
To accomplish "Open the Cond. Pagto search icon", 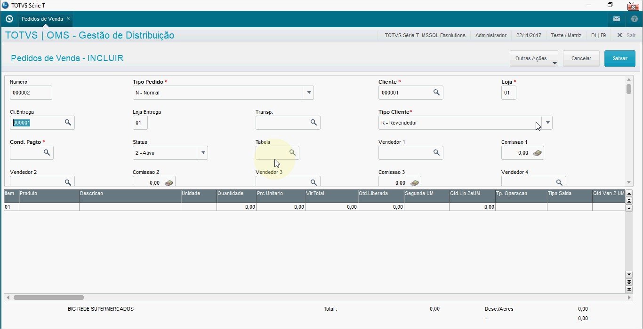I will [47, 153].
